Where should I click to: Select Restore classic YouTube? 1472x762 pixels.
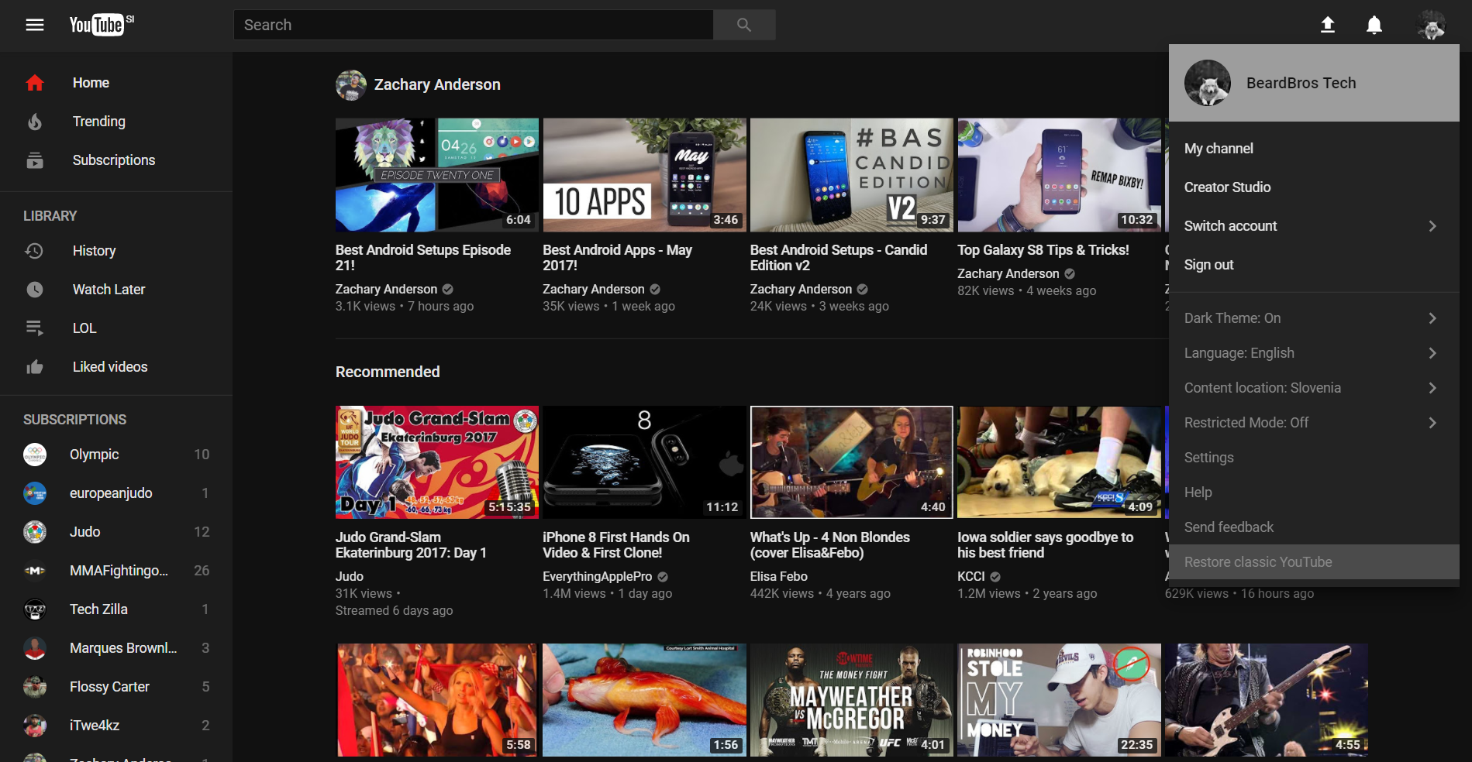[x=1310, y=561]
